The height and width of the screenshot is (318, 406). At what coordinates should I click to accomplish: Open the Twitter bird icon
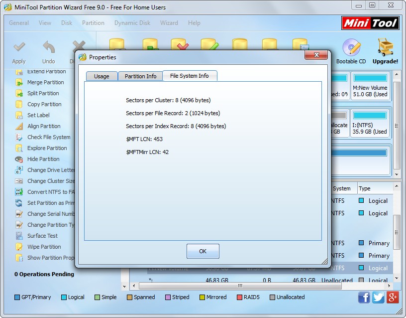point(378,297)
